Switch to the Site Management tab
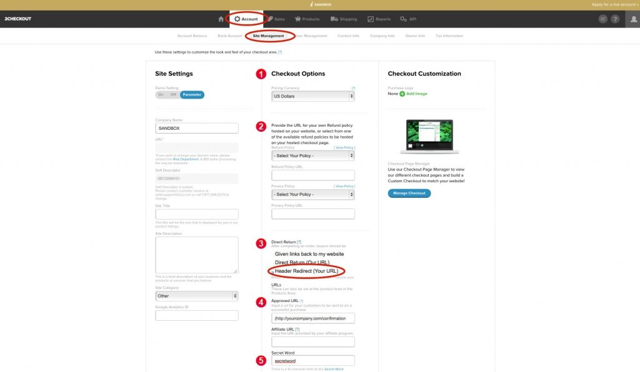 point(270,36)
